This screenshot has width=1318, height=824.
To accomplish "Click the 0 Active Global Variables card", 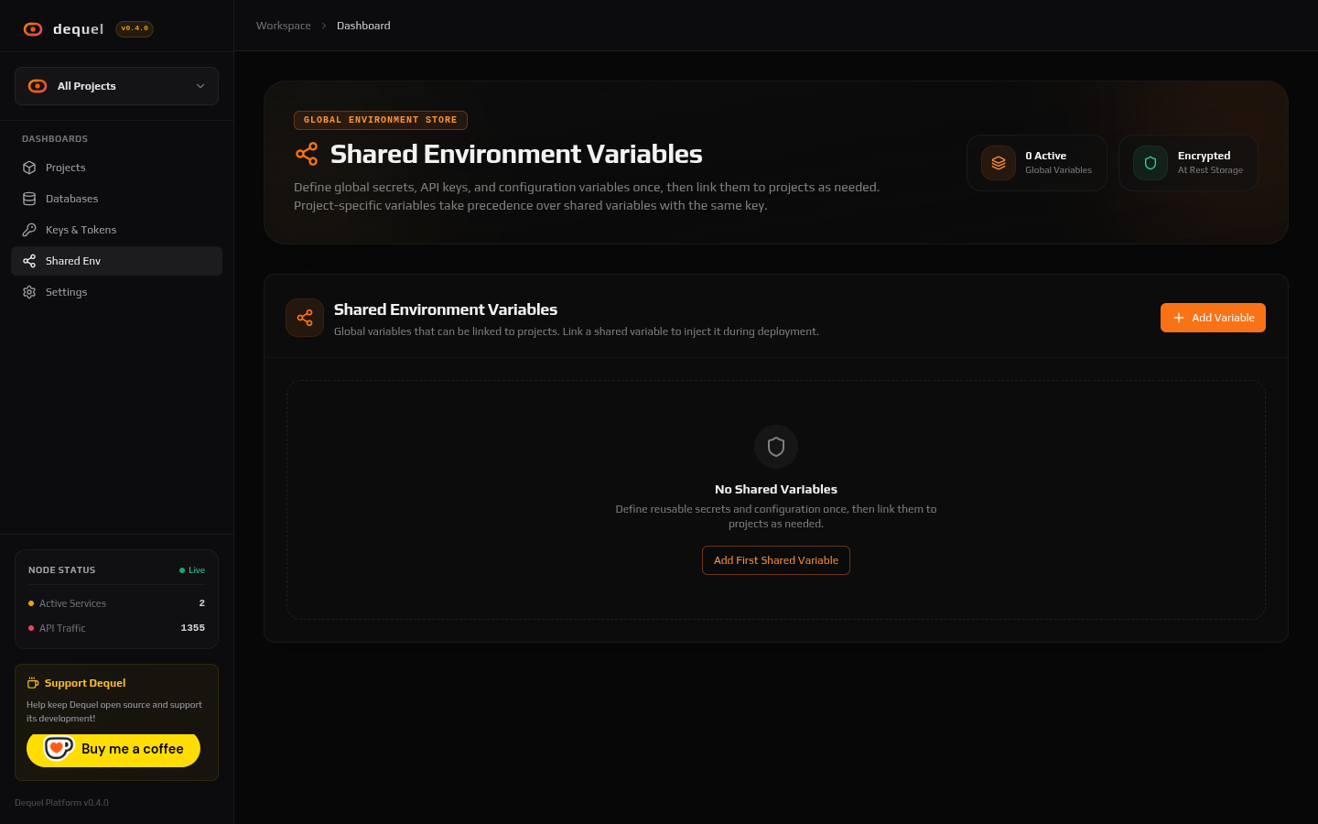I will coord(1037,163).
